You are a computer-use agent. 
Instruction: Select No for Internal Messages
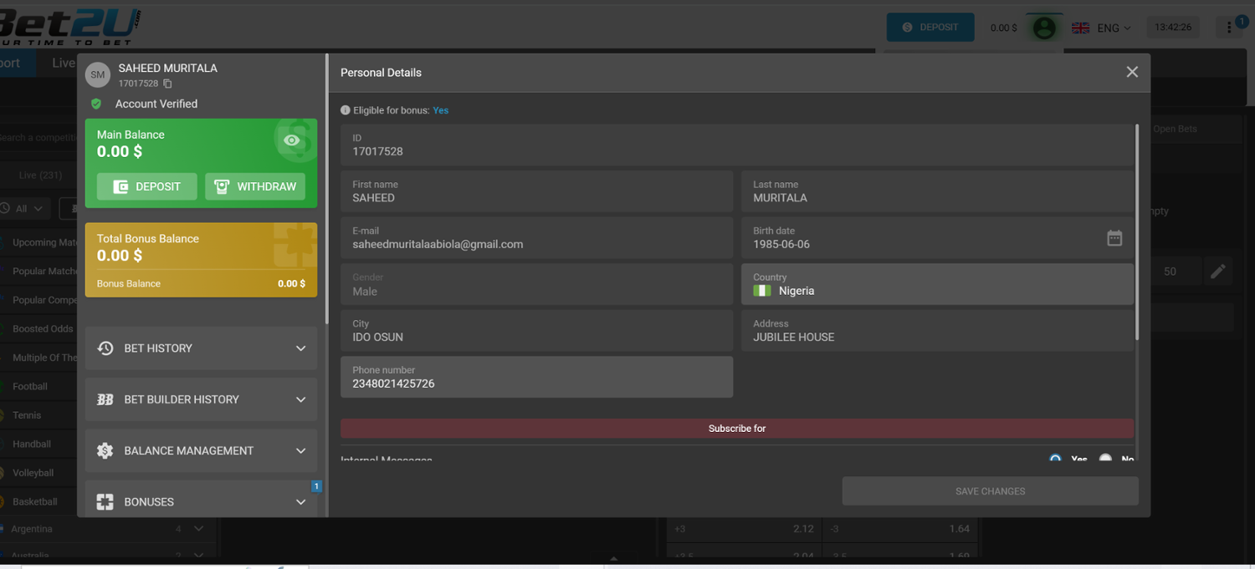pyautogui.click(x=1105, y=459)
